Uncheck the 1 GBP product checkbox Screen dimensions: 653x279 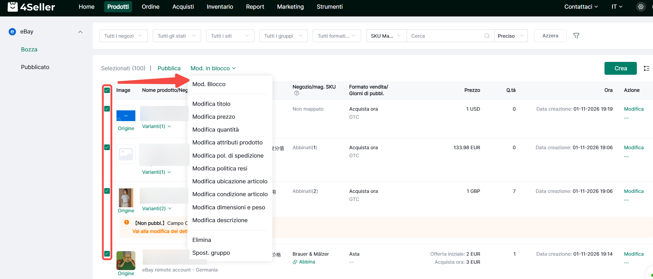107,191
